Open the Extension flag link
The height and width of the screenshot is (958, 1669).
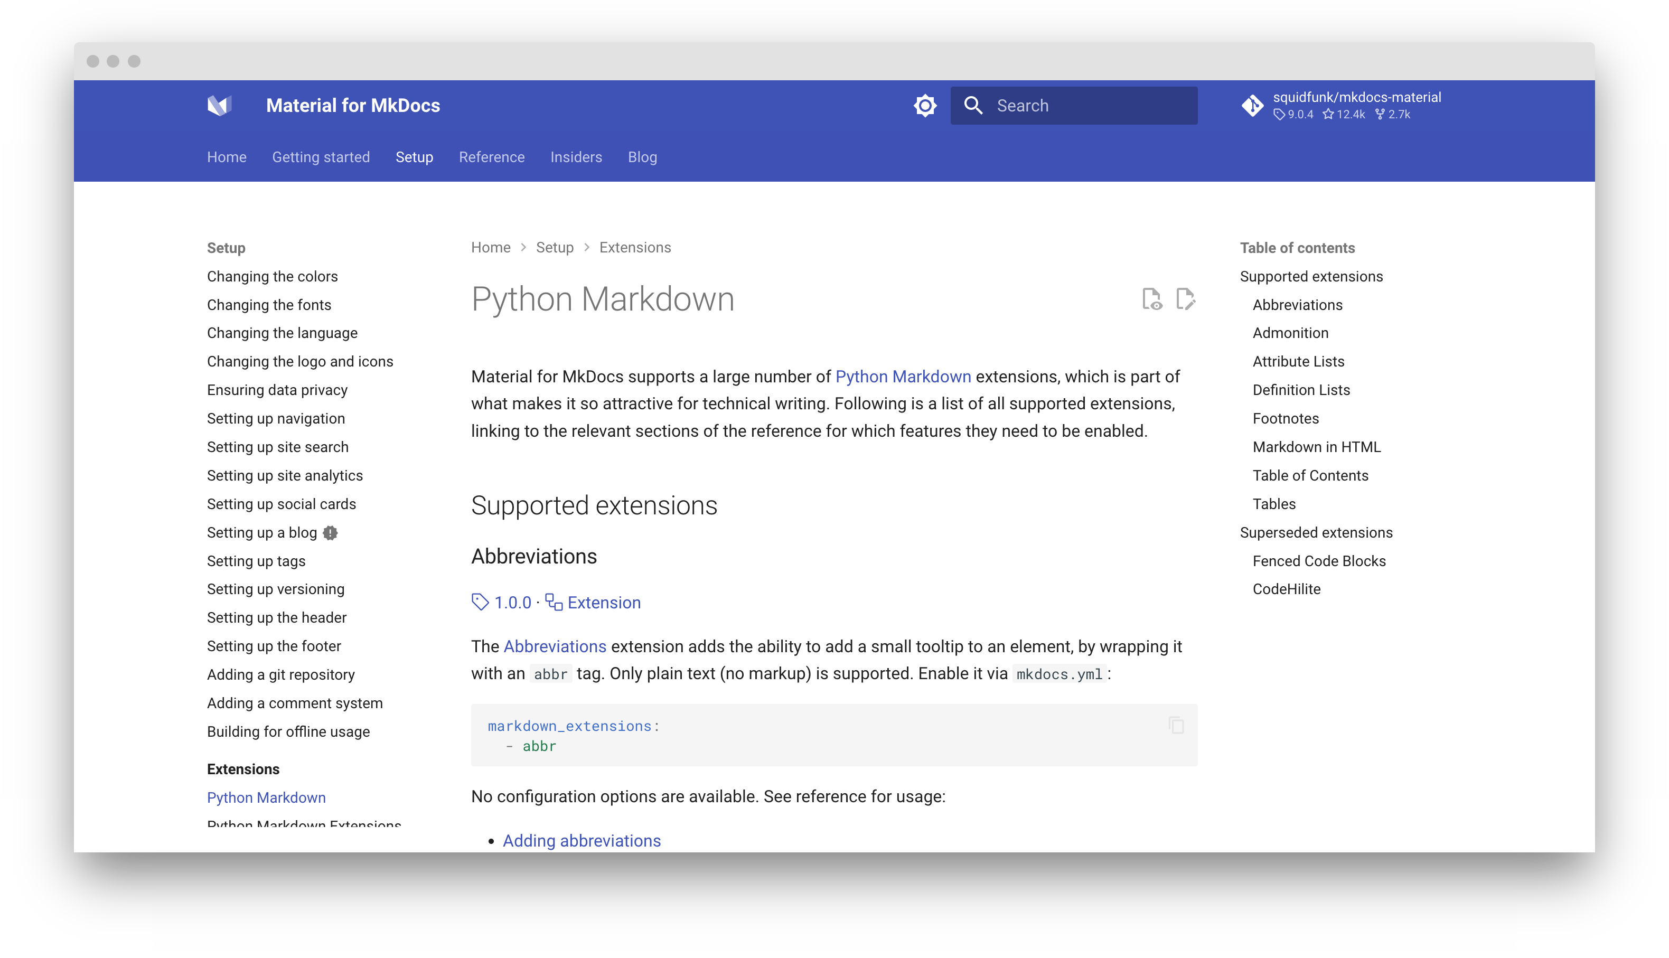(603, 603)
